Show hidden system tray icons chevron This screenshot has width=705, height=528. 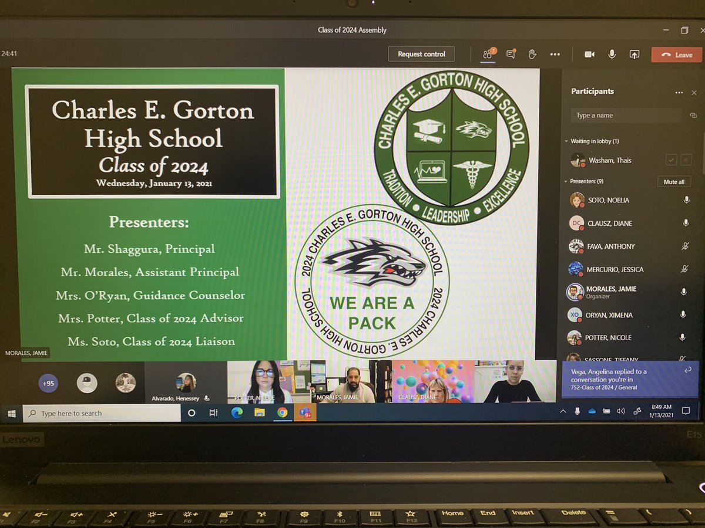click(563, 412)
